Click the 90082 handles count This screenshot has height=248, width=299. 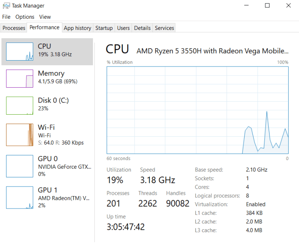point(178,204)
